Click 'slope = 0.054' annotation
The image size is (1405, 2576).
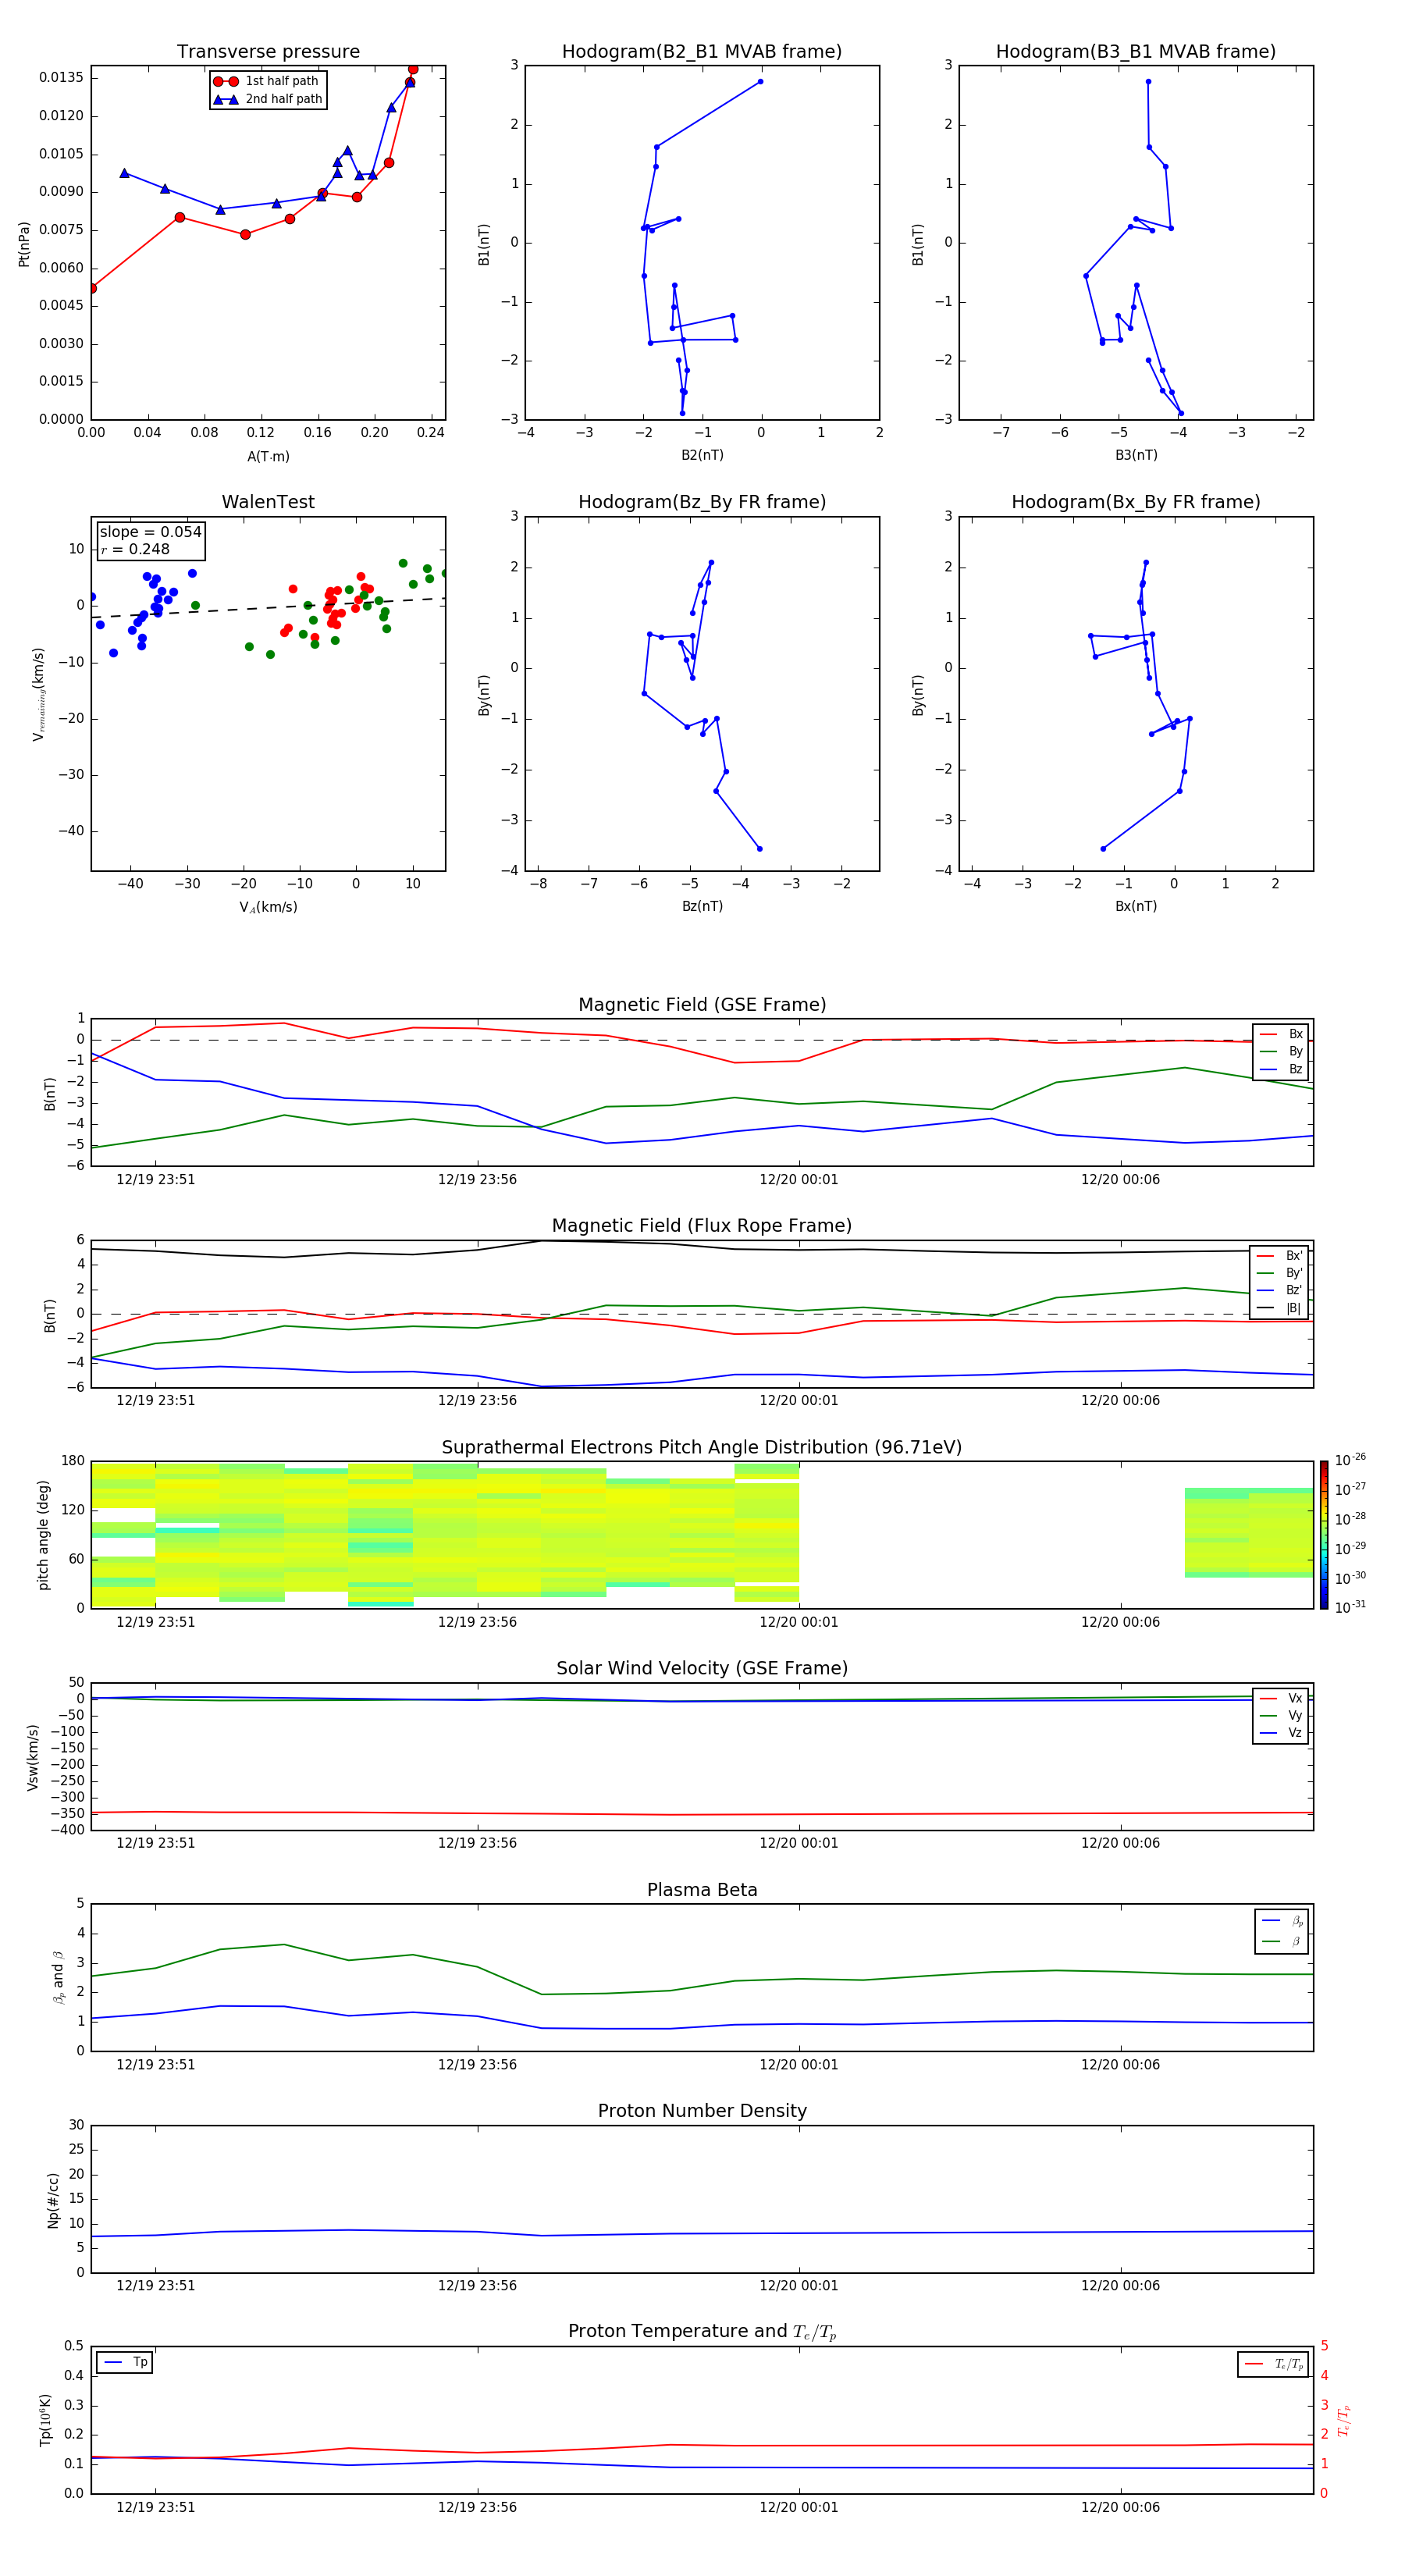[x=150, y=532]
